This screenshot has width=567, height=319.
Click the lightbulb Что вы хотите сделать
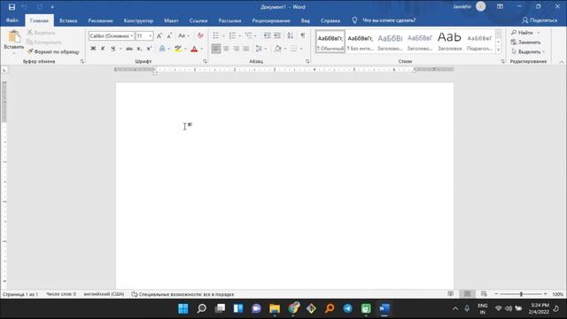[x=354, y=20]
